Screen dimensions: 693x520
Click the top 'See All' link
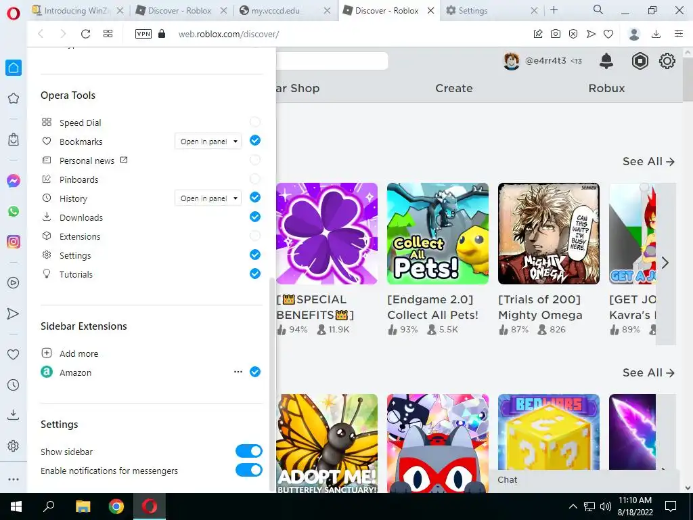(648, 161)
